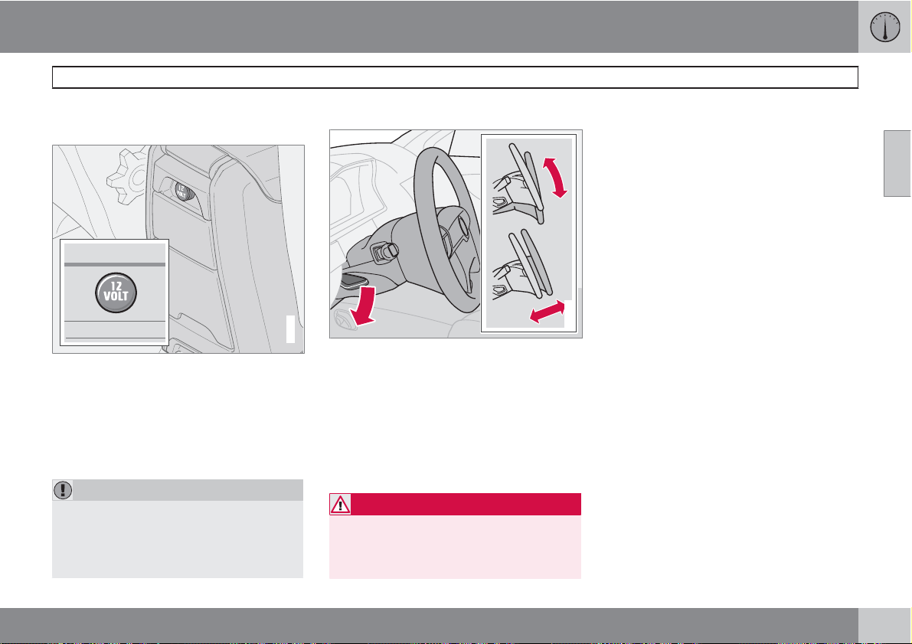The image size is (912, 644).
Task: Click the empty outlined title box
Action: click(456, 77)
